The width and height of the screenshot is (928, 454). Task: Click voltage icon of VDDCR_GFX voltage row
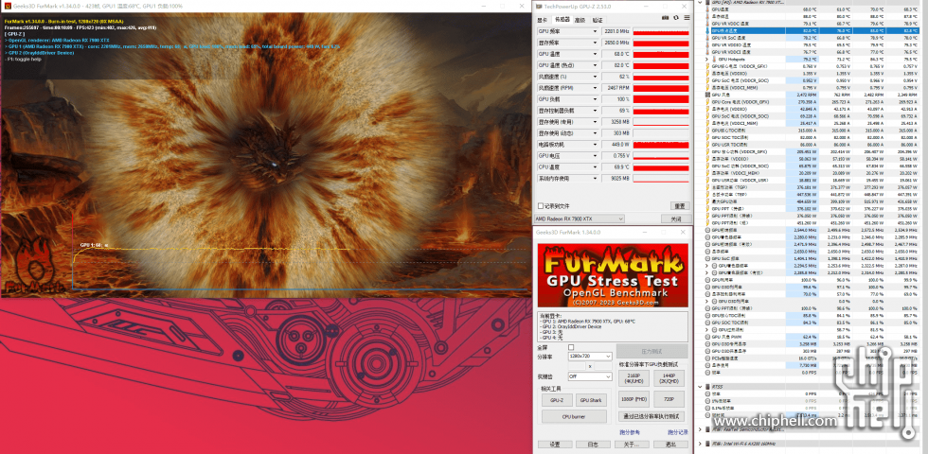pos(708,66)
